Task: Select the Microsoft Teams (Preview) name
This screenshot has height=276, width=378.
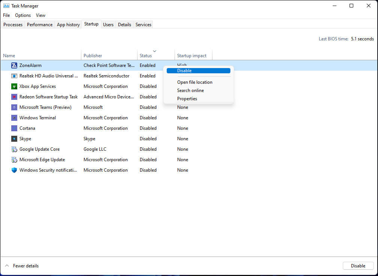Action: (46, 107)
